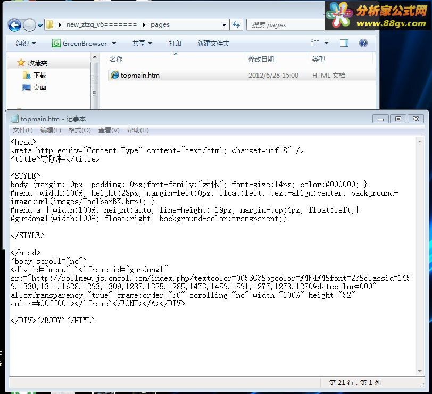Click the Explorer back arrow button

[14, 25]
